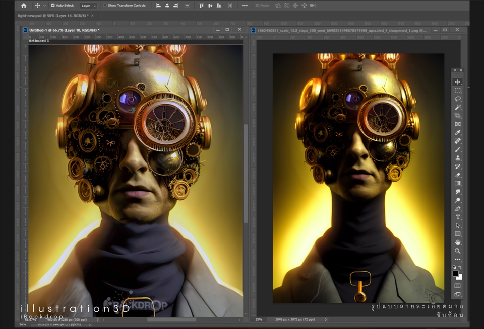484x329 pixels.
Task: Select the Crop tool
Action: pos(457,116)
